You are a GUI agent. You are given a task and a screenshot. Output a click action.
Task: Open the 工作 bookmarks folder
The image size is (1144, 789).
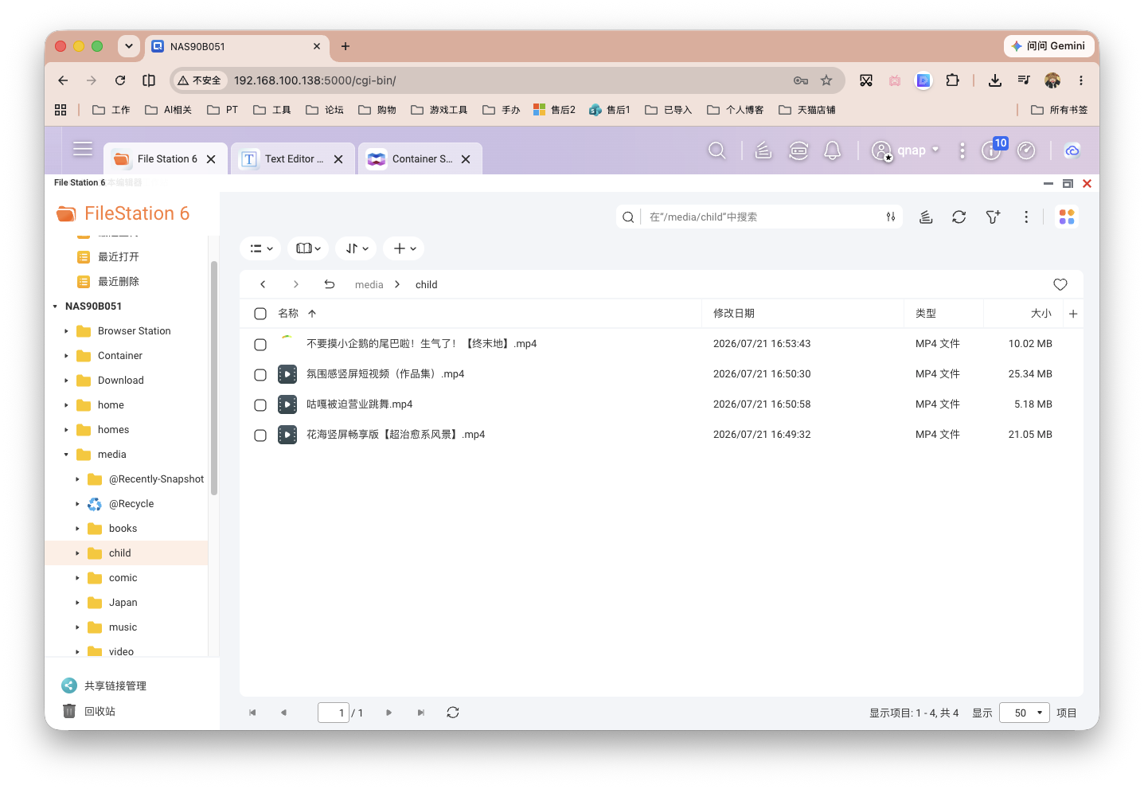(111, 110)
